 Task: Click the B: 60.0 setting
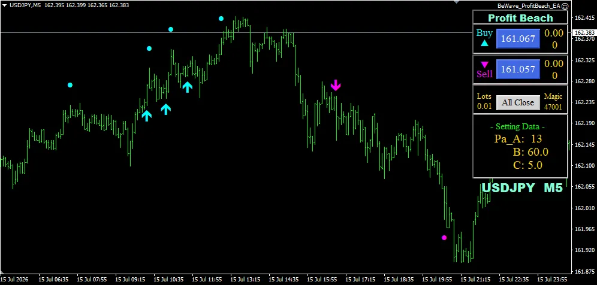click(530, 152)
